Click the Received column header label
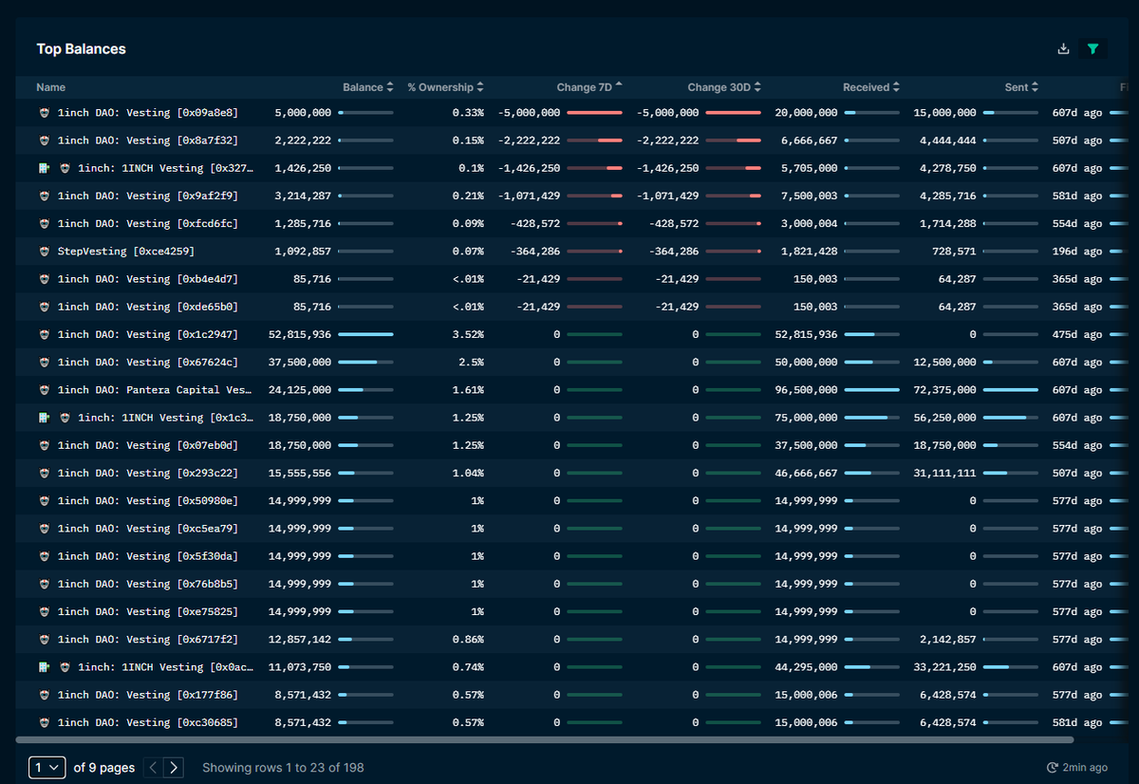 pyautogui.click(x=866, y=87)
